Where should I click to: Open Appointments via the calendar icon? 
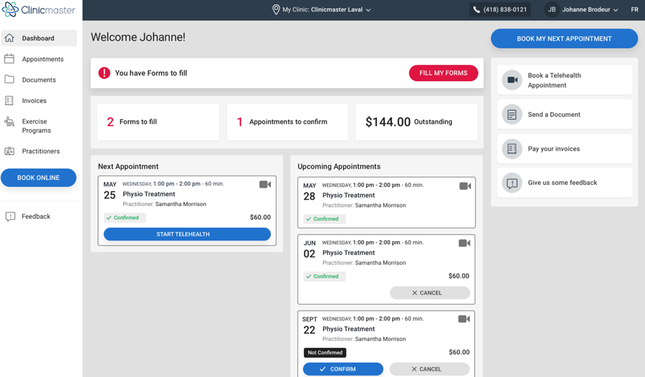[9, 59]
